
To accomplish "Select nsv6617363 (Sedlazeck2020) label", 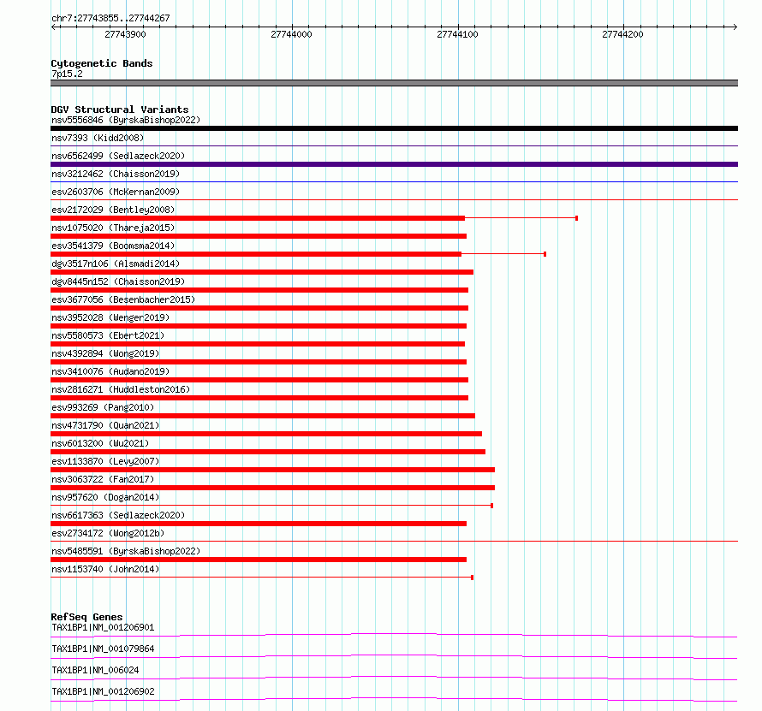I will pyautogui.click(x=118, y=515).
